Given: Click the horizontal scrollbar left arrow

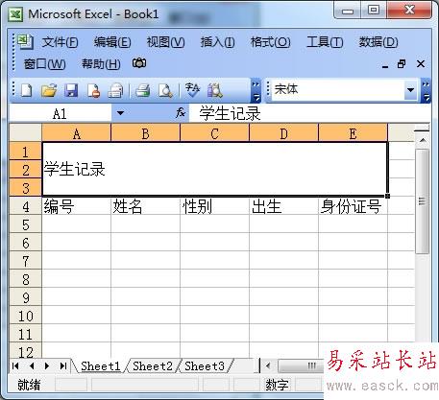Looking at the screenshot, I should point(268,365).
